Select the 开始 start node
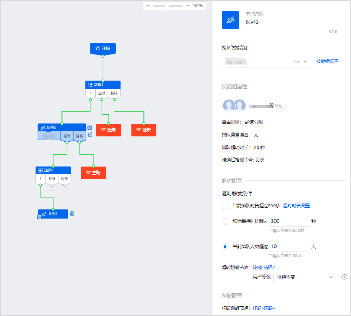 tap(103, 48)
